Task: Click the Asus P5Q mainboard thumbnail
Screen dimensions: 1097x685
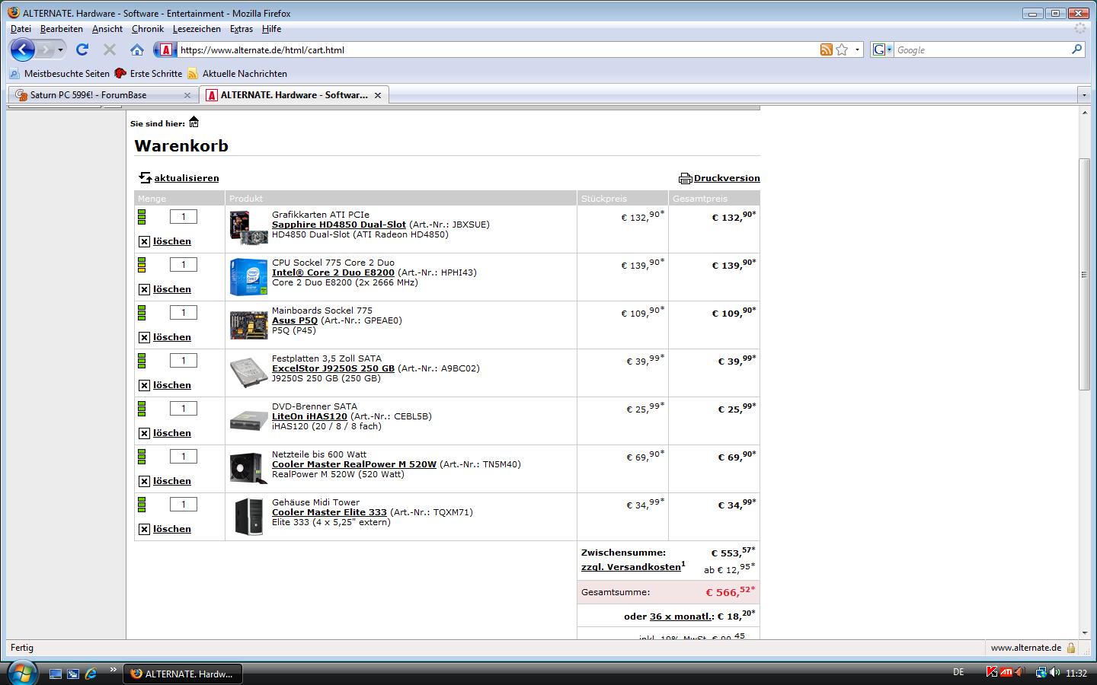Action: 248,325
